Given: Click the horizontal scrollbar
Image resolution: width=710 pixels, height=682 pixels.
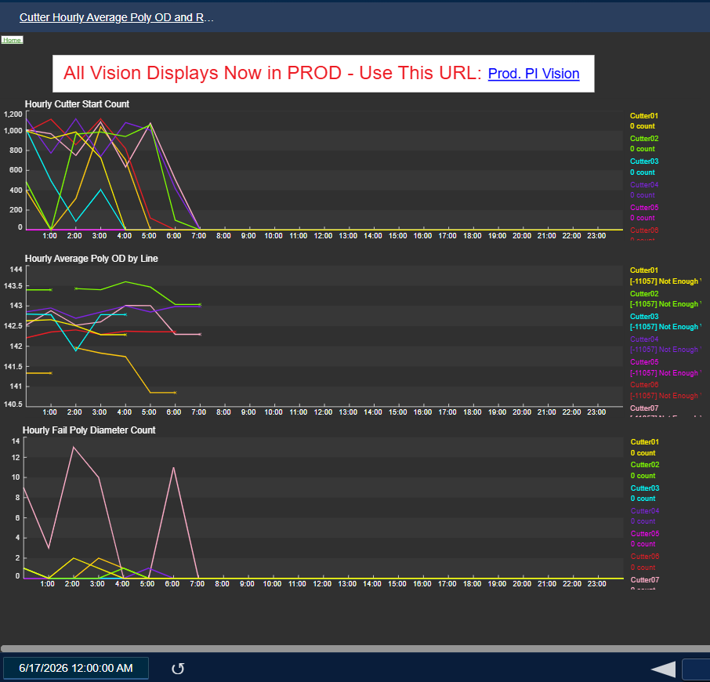Looking at the screenshot, I should point(355,648).
